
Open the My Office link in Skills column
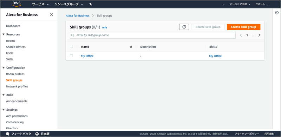tap(215, 56)
